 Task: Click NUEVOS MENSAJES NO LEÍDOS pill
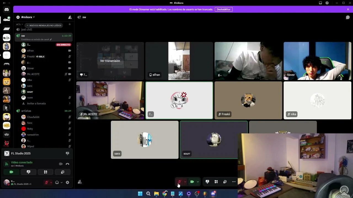[x=44, y=25]
